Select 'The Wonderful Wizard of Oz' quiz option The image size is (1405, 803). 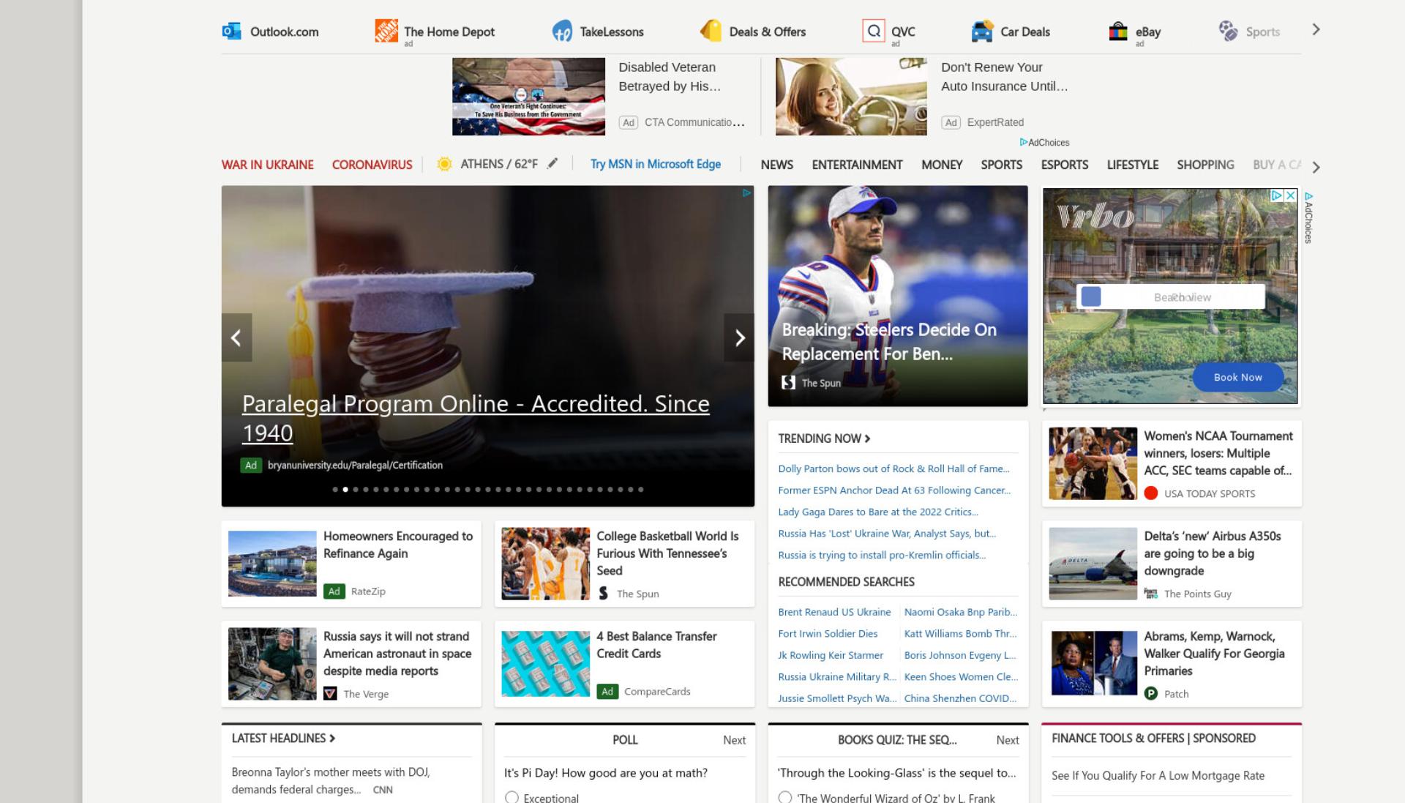(x=785, y=797)
